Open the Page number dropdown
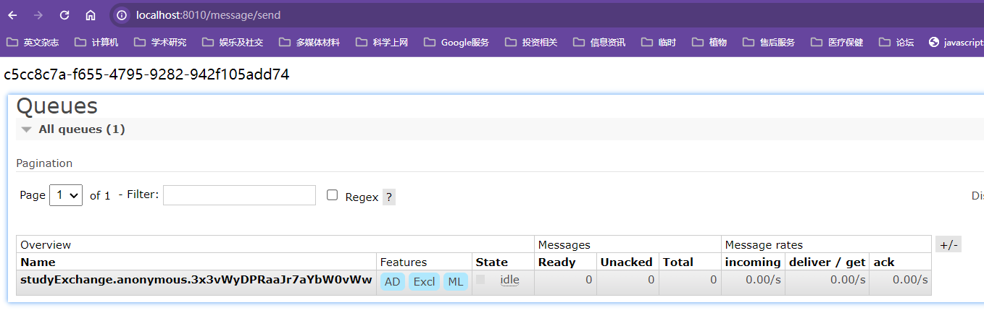 (x=66, y=195)
